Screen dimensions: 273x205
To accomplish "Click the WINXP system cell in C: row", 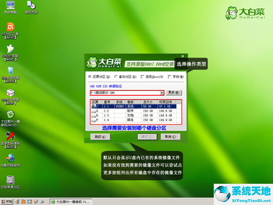I will 120,106.
